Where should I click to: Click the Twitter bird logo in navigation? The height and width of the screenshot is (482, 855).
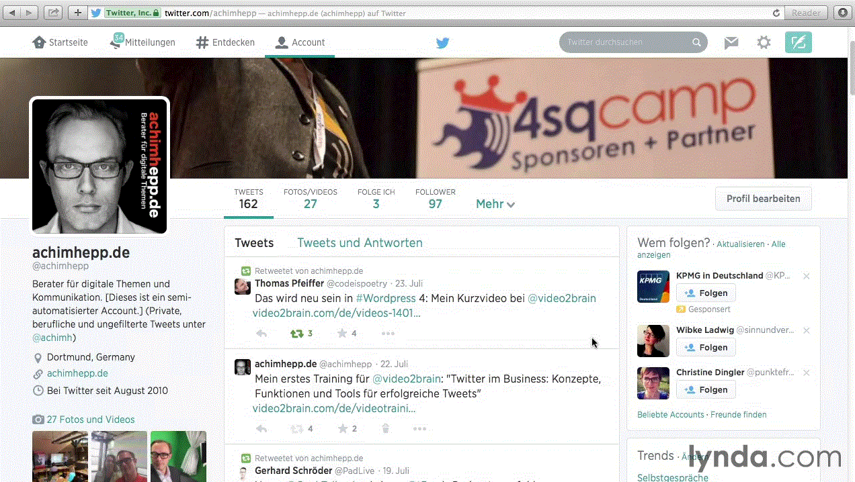click(x=442, y=43)
